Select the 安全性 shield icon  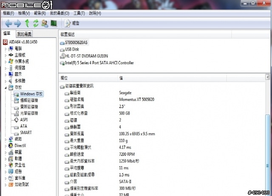click(x=11, y=165)
